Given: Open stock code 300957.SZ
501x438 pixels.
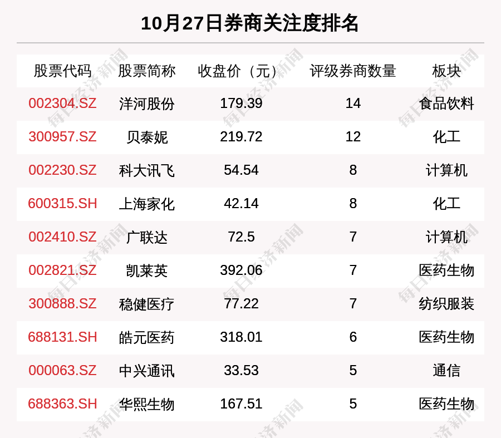Looking at the screenshot, I should point(62,137).
